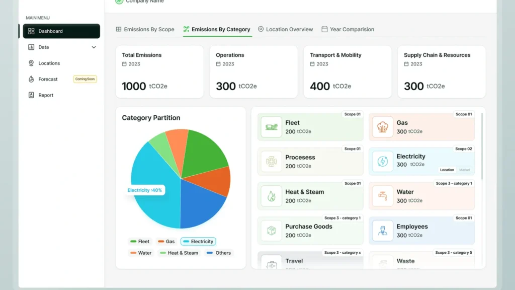
Task: Click the category cards scrollbar
Action: [x=482, y=147]
